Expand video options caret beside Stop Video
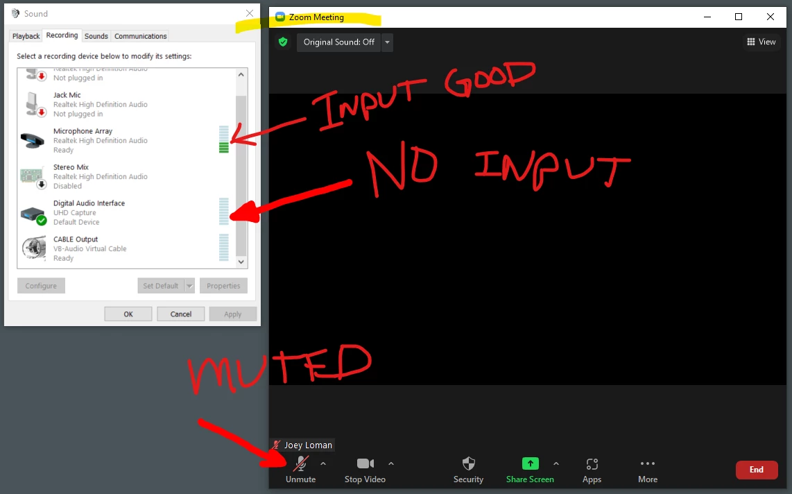 [x=391, y=463]
